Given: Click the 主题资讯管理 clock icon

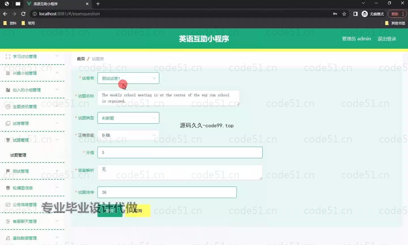Looking at the screenshot, I should click(8, 107).
